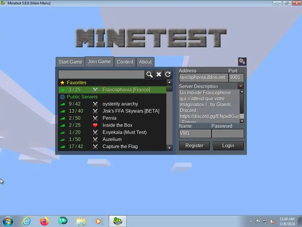
Task: Open the About tab
Action: [145, 62]
